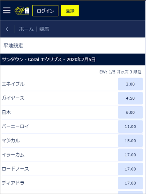Select odds 17.00 for ディアドラ
The width and height of the screenshot is (146, 194).
tap(130, 183)
